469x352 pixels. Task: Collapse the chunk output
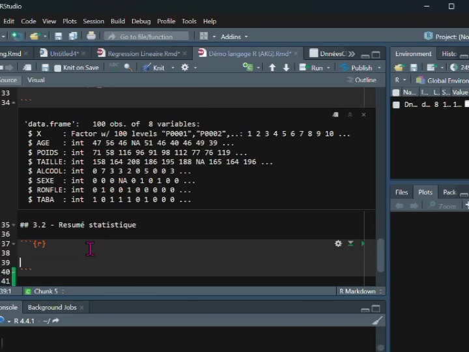tap(350, 115)
